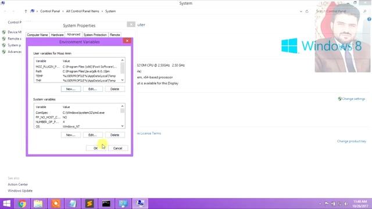Screen dimensions: 372x209
Task: Show hidden tray icons arrow
Action: tap(320, 204)
